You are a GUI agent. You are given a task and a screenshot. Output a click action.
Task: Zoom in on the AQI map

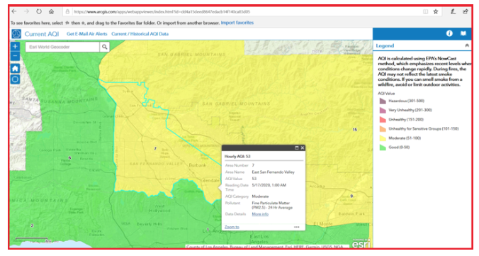[15, 47]
